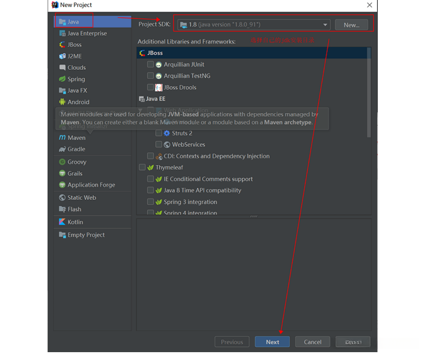Click the Application Forge icon
The width and height of the screenshot is (424, 353).
[62, 185]
